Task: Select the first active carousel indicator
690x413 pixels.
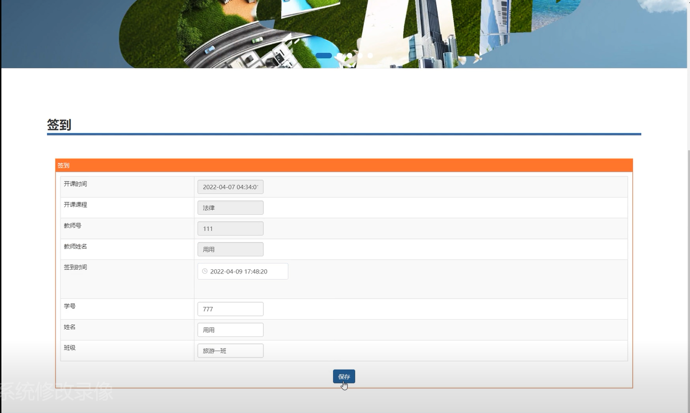Action: tap(323, 55)
